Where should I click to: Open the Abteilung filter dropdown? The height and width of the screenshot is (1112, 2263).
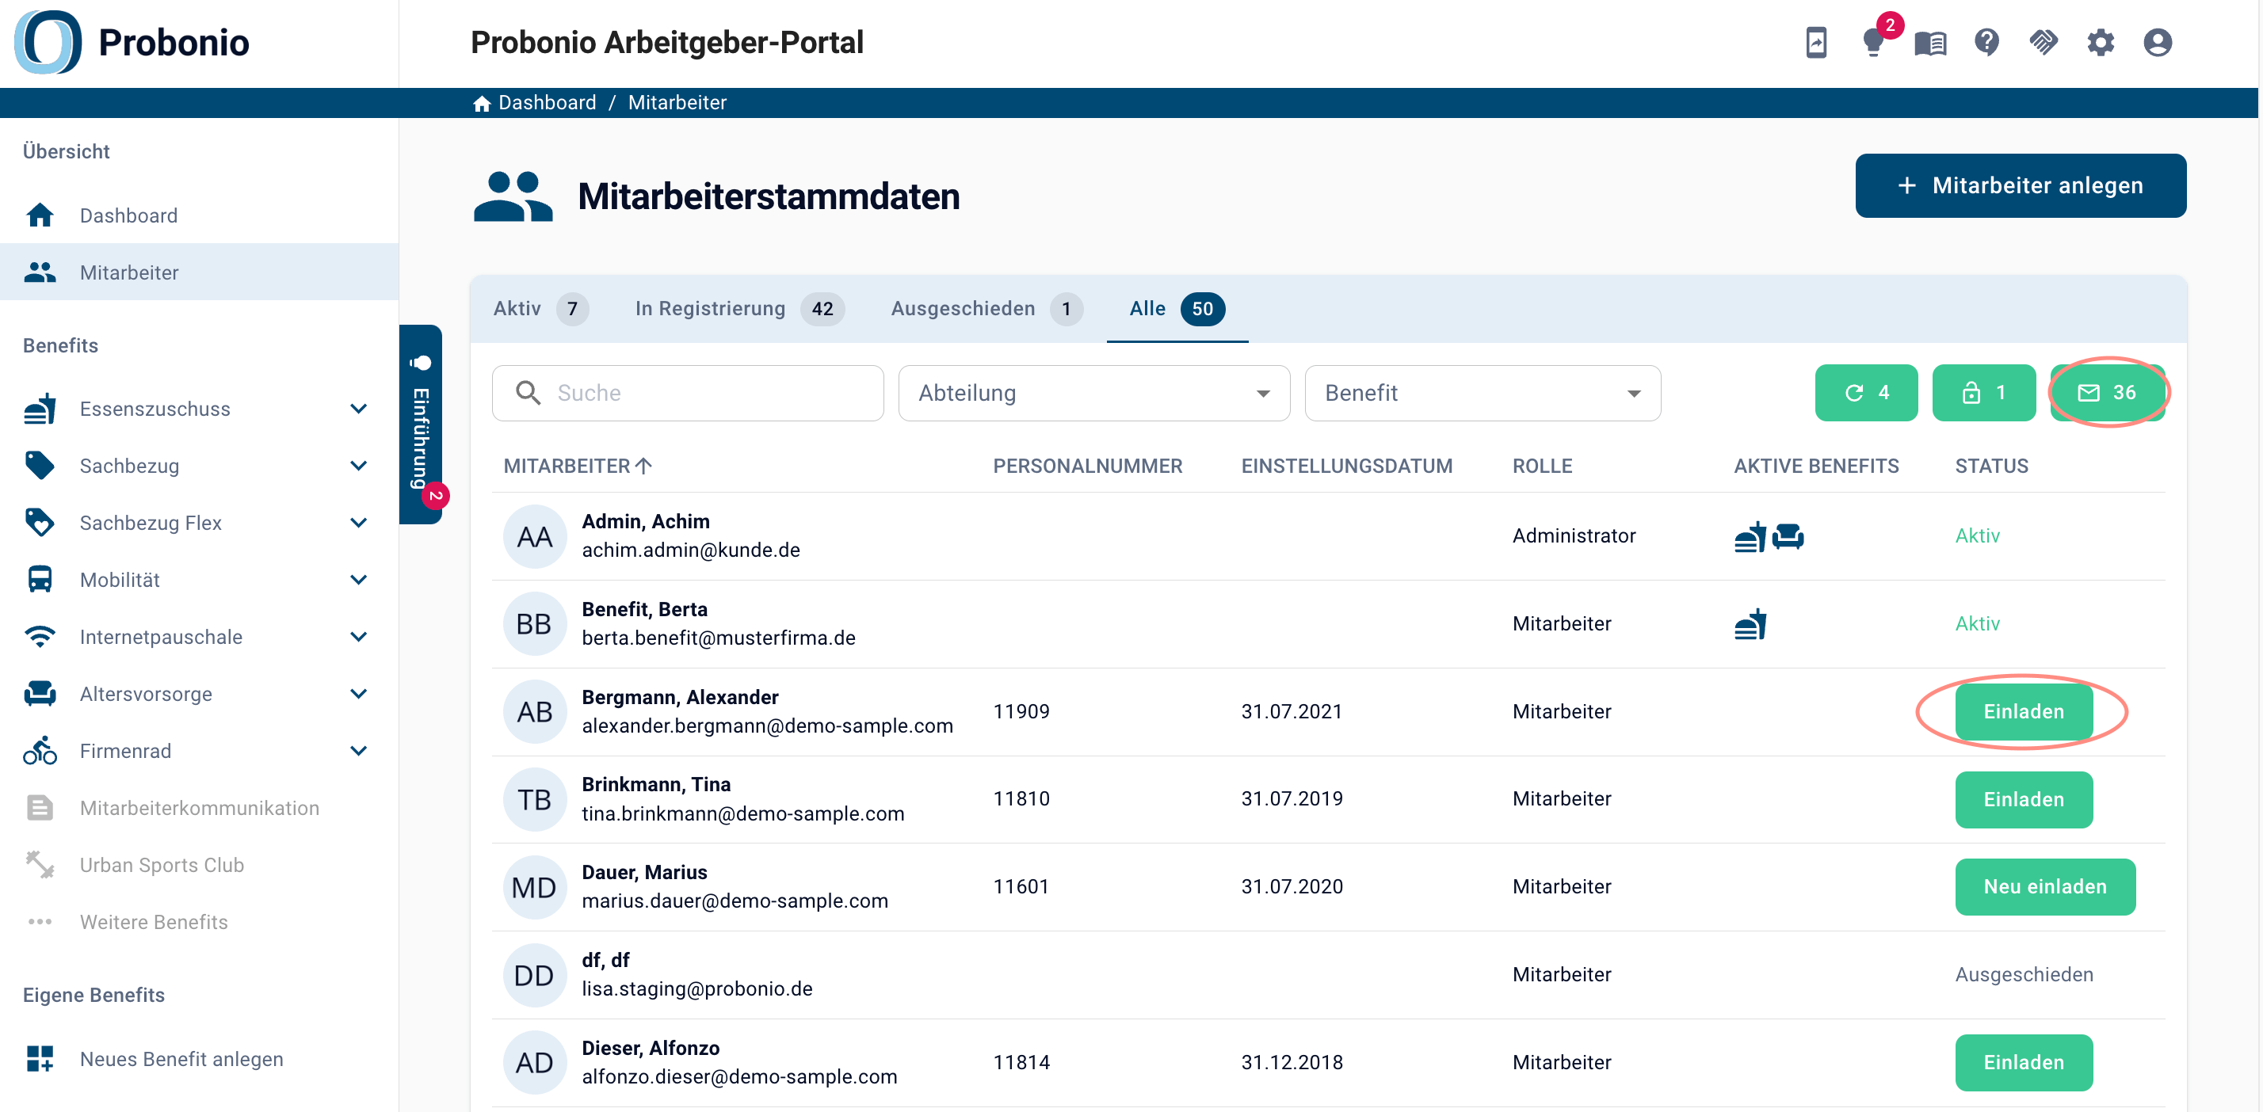coord(1093,394)
